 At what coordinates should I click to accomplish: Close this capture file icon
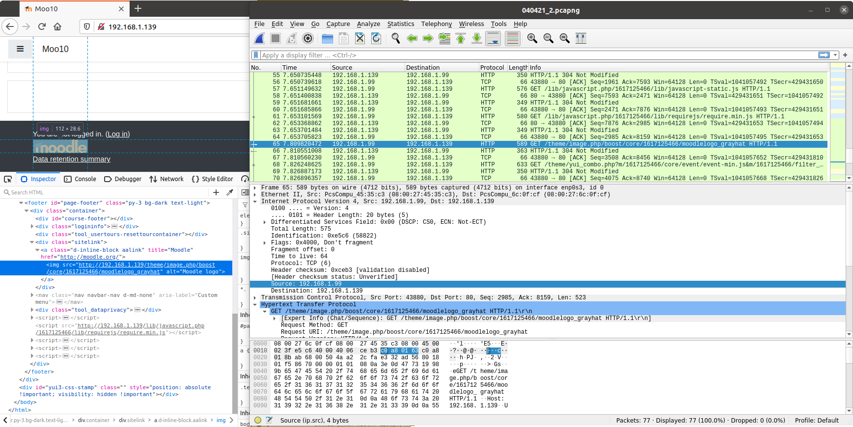[x=360, y=38]
